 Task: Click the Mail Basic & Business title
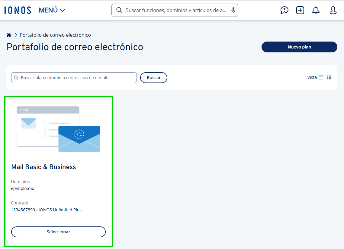(43, 167)
